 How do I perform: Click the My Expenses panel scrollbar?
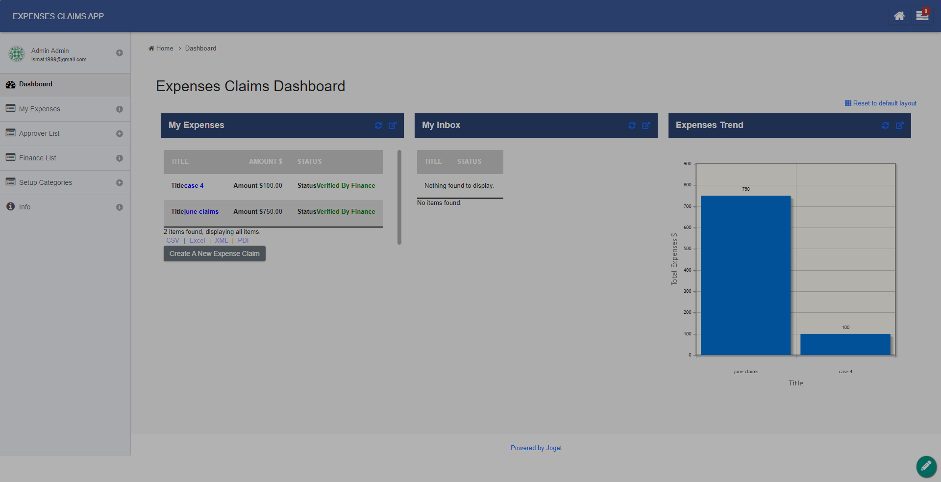click(x=399, y=197)
